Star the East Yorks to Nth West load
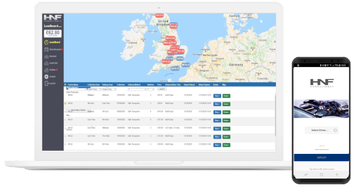Viewport: 358px width, 190px height. point(66,120)
